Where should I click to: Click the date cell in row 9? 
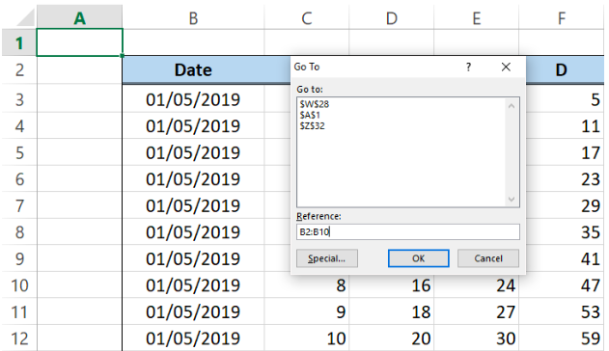click(193, 258)
